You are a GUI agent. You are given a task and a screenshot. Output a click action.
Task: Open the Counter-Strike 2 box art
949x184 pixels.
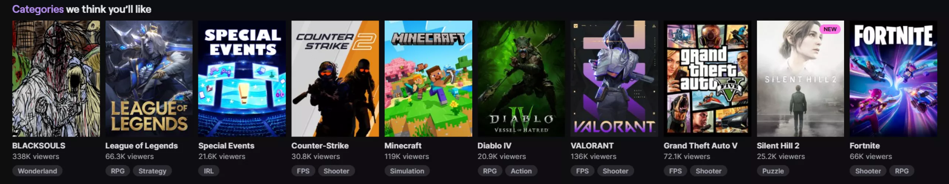click(x=335, y=79)
